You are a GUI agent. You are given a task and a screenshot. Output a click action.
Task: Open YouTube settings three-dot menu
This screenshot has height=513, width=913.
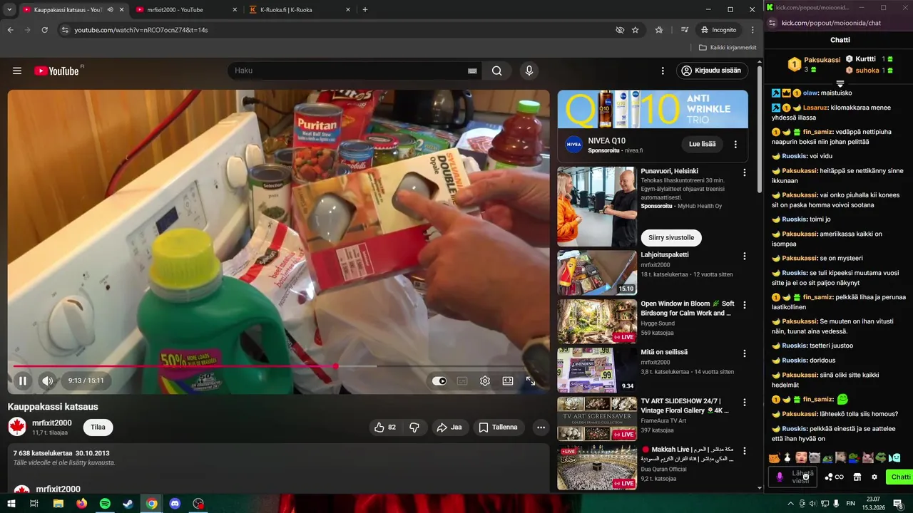pos(663,71)
